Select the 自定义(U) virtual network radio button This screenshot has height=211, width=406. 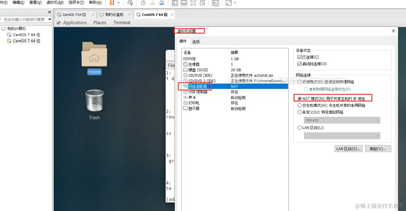[300, 112]
